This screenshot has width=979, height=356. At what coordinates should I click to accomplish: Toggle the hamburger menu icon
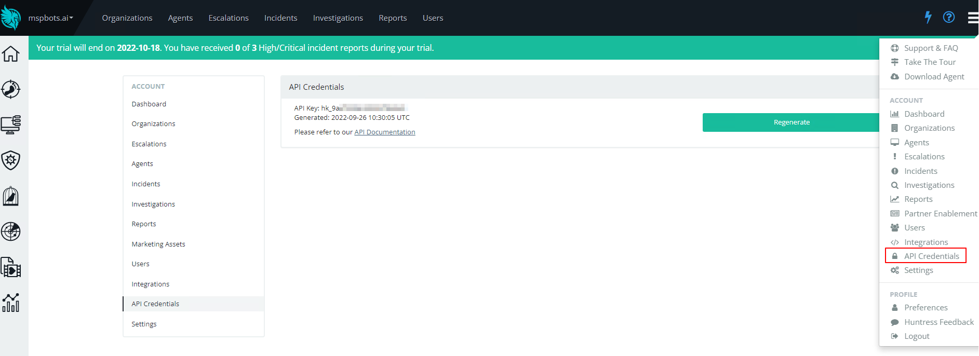pyautogui.click(x=972, y=18)
